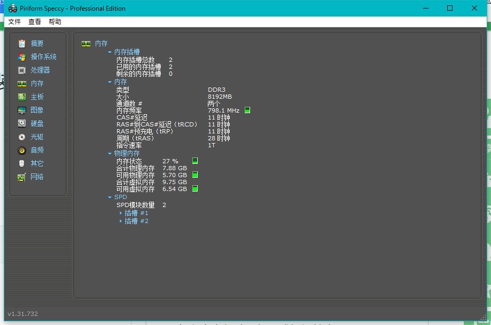This screenshot has width=491, height=325.
Task: Click the 主板 motherboard icon
Action: pyautogui.click(x=21, y=97)
